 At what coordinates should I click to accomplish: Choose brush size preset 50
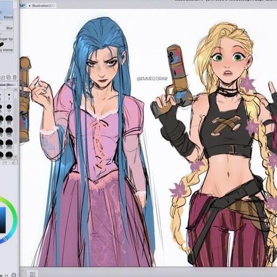tap(9, 120)
